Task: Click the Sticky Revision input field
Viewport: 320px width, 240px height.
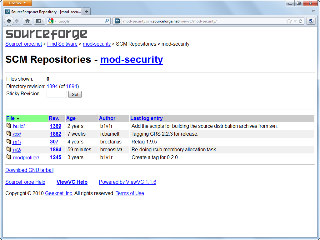Action: point(57,94)
